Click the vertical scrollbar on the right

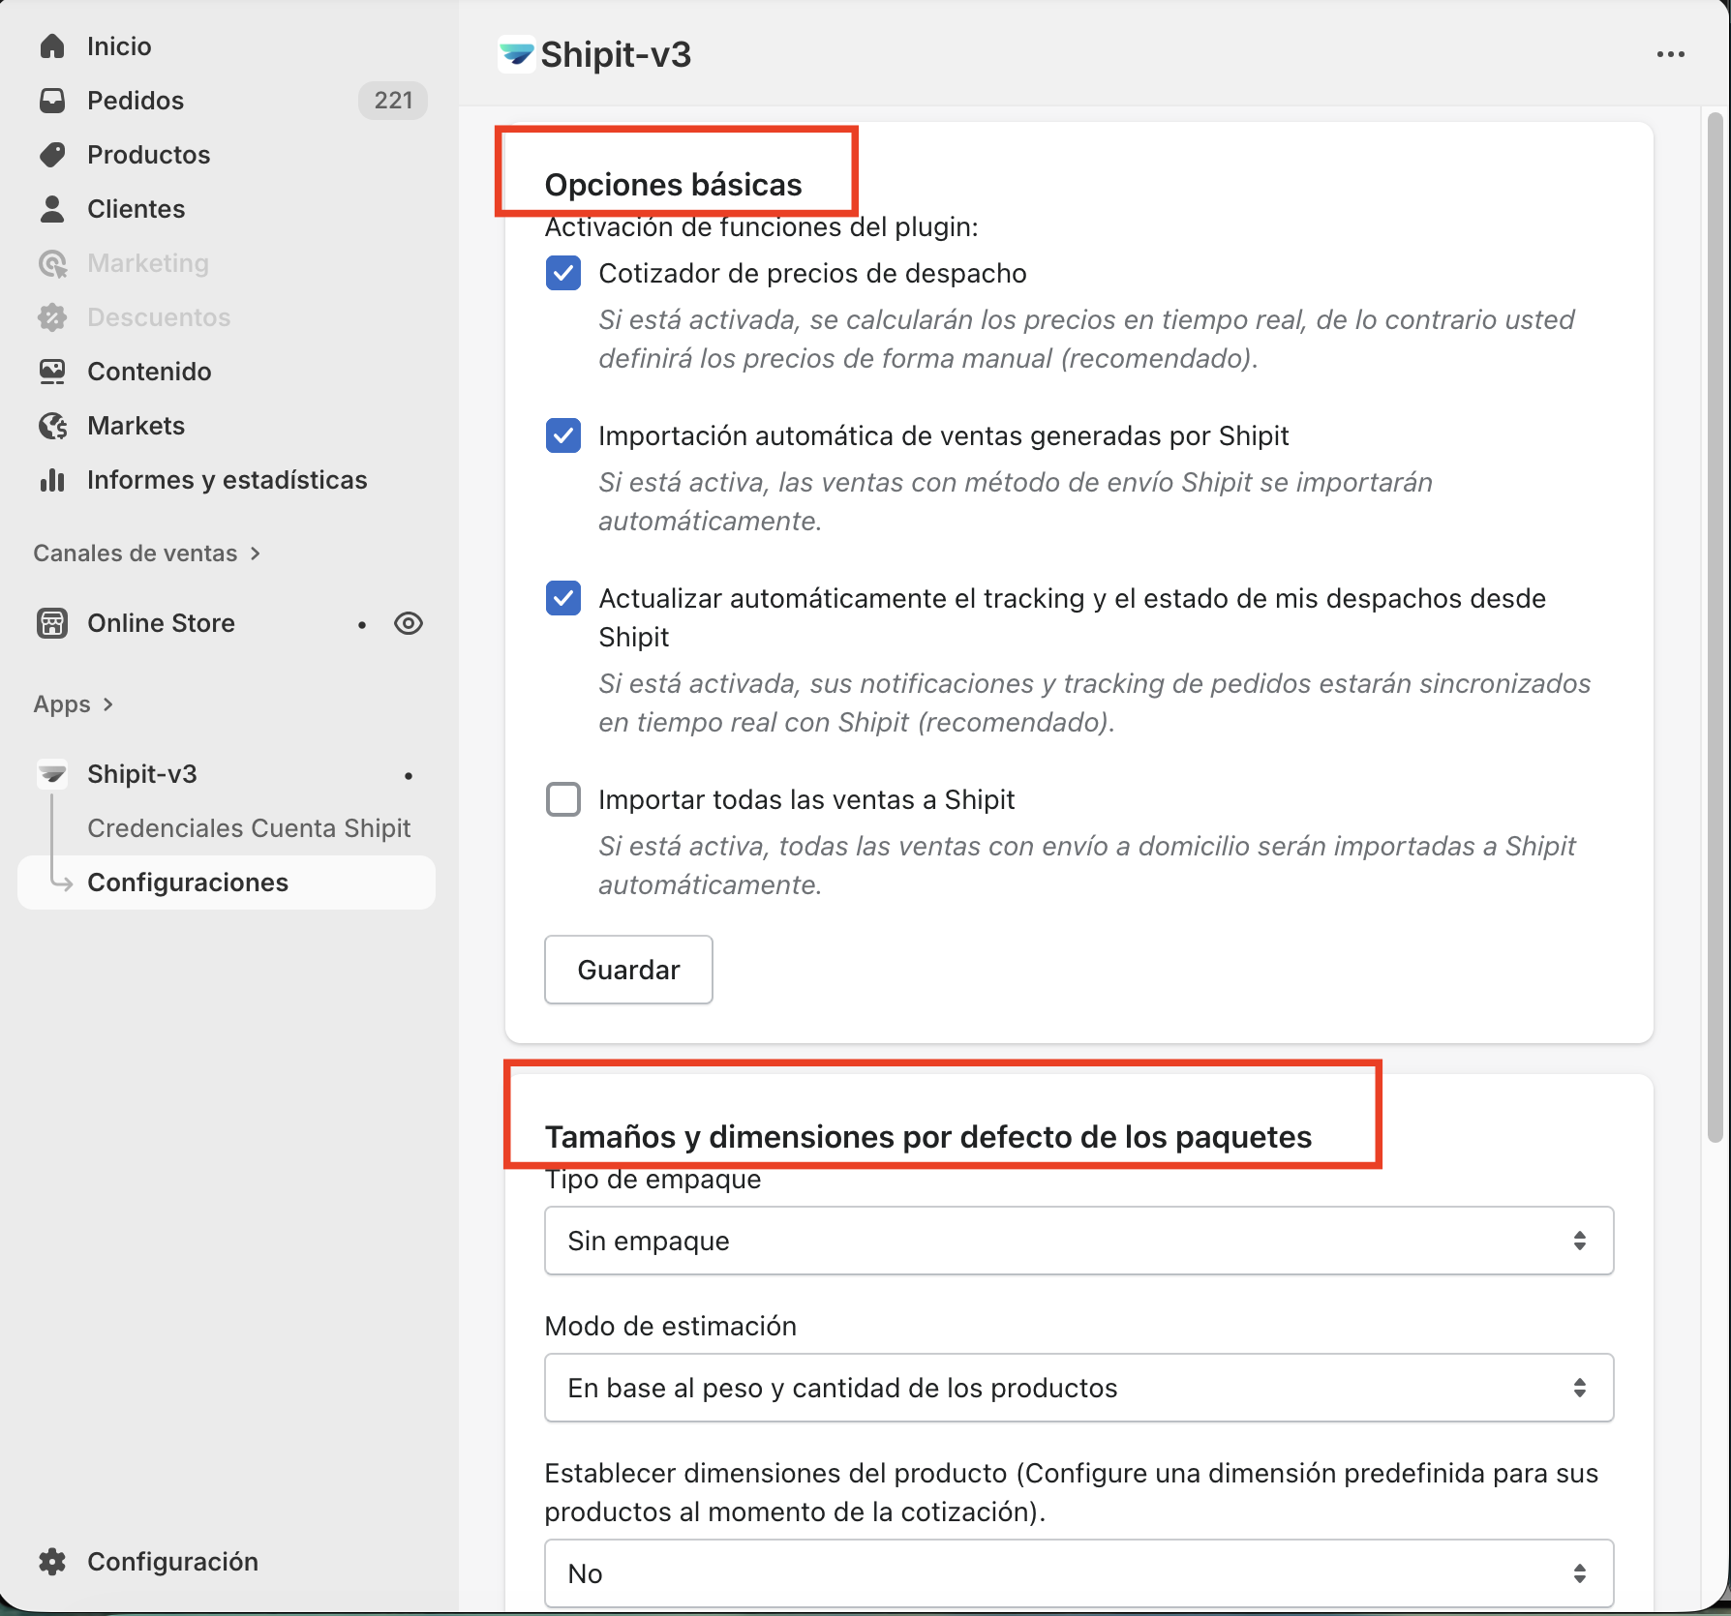[1715, 629]
